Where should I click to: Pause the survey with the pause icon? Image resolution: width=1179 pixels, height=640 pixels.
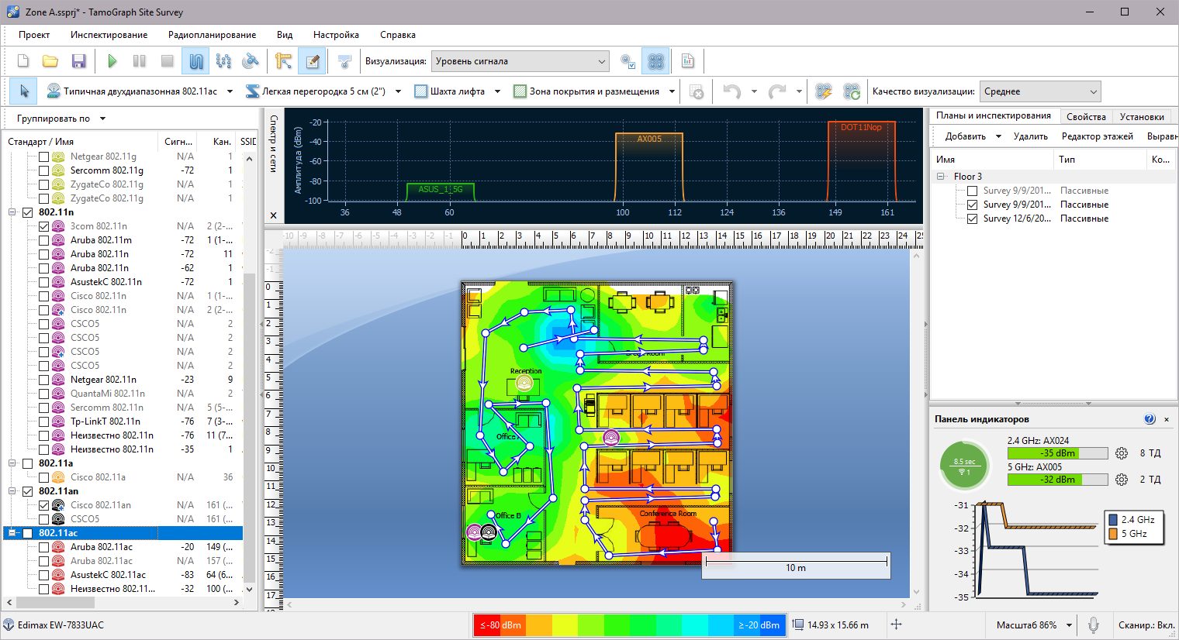[x=140, y=61]
